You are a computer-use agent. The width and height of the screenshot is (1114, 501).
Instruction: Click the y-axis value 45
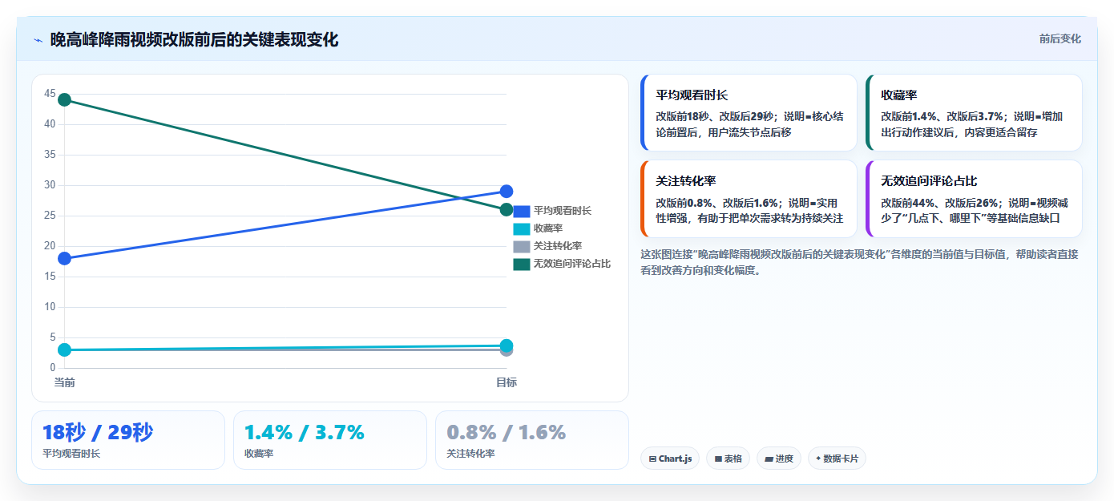[x=50, y=94]
